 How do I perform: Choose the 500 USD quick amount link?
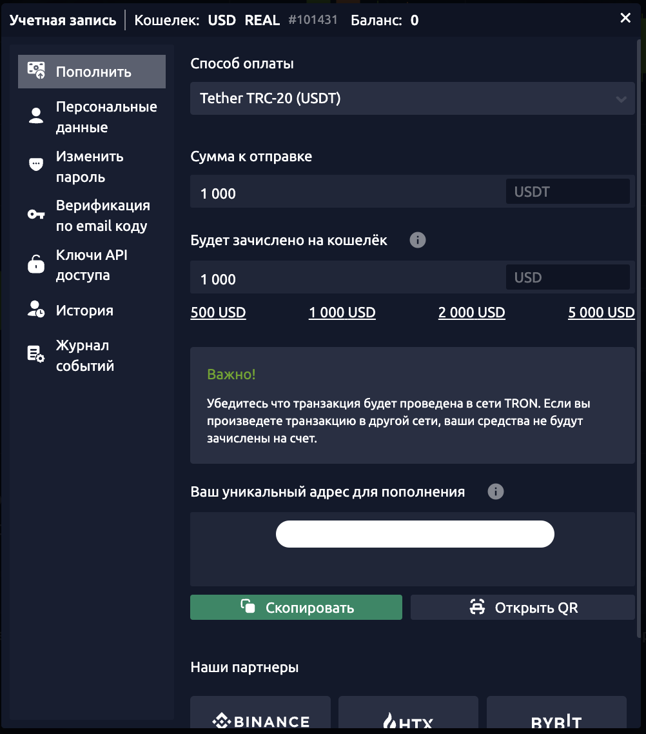coord(218,312)
